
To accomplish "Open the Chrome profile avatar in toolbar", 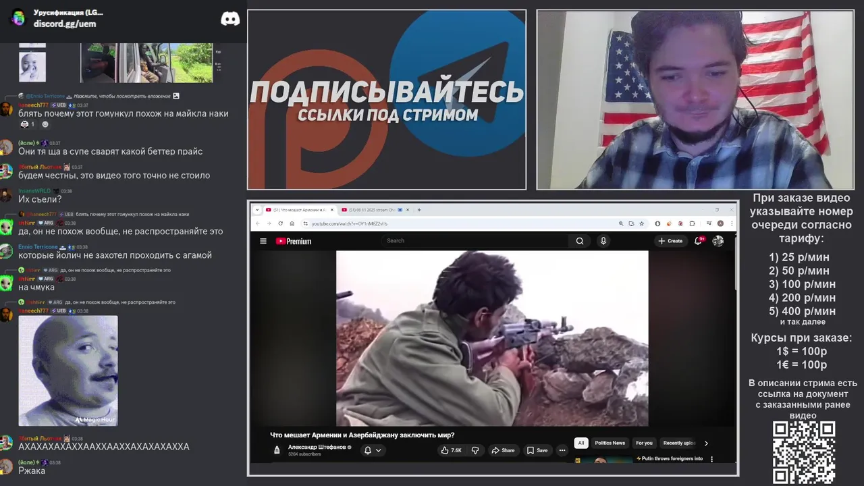I will [x=720, y=223].
